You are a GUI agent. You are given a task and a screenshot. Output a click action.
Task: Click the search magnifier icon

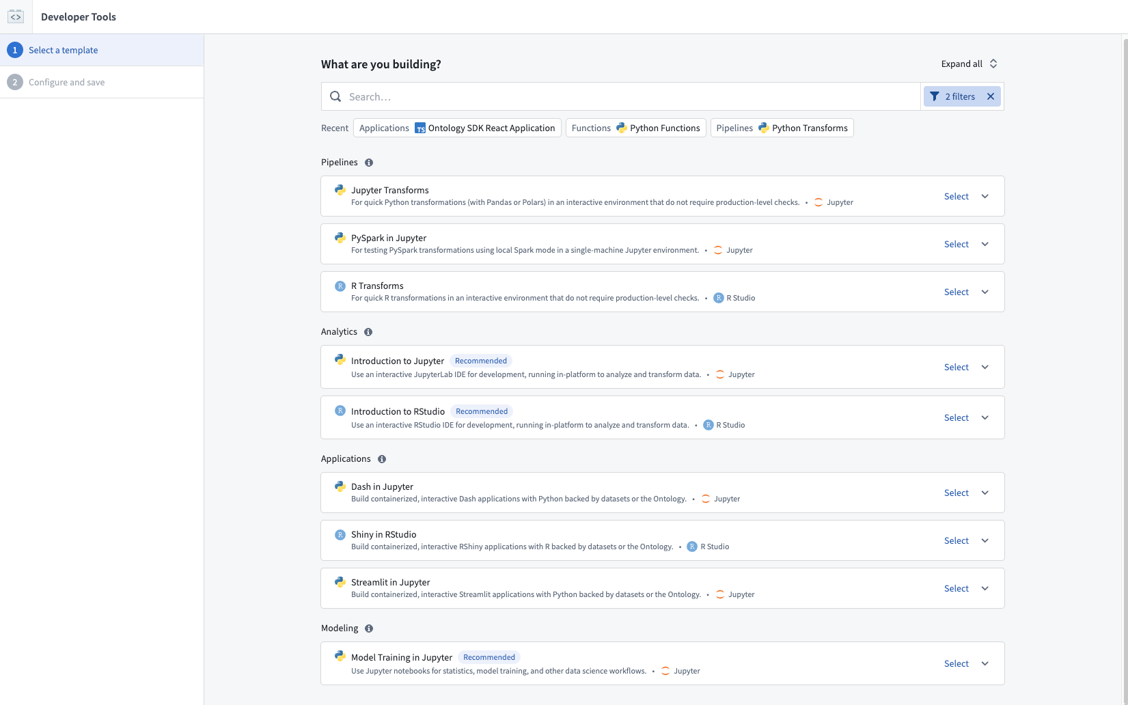335,96
